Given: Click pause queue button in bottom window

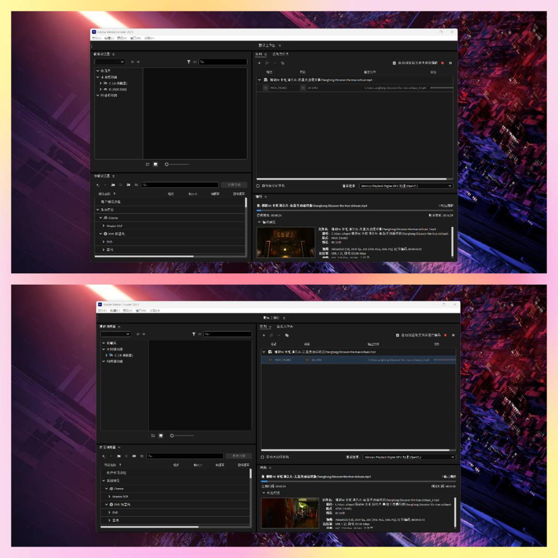Looking at the screenshot, I should 453,335.
